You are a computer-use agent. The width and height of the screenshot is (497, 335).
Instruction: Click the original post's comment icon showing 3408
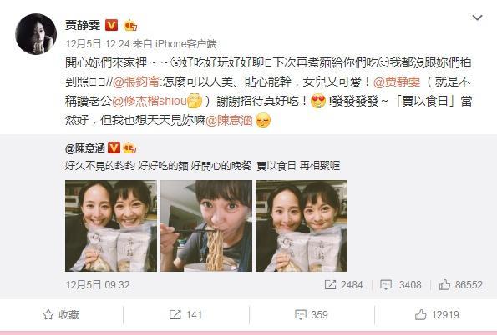[x=401, y=285]
